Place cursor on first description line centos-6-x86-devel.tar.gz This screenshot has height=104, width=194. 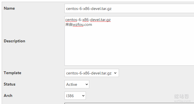[88, 20]
